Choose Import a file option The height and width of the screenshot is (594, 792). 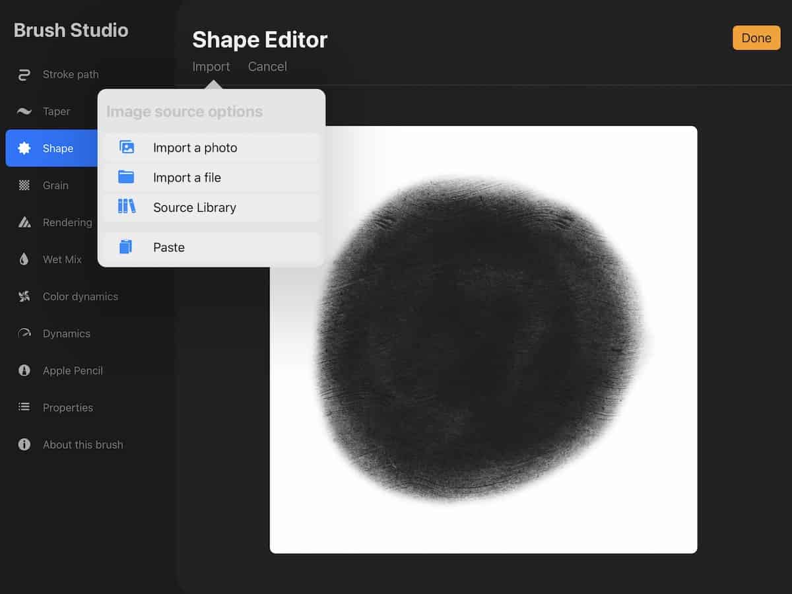211,178
